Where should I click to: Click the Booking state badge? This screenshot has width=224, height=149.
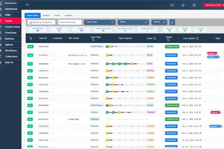click(x=150, y=71)
